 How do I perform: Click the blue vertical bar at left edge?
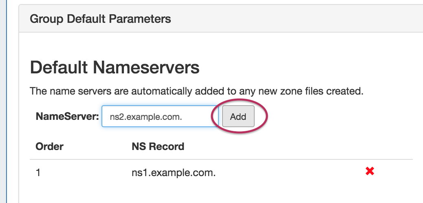(7, 102)
